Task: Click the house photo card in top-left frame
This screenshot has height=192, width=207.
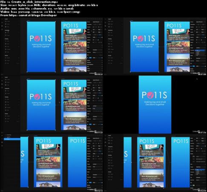Action: [75, 69]
